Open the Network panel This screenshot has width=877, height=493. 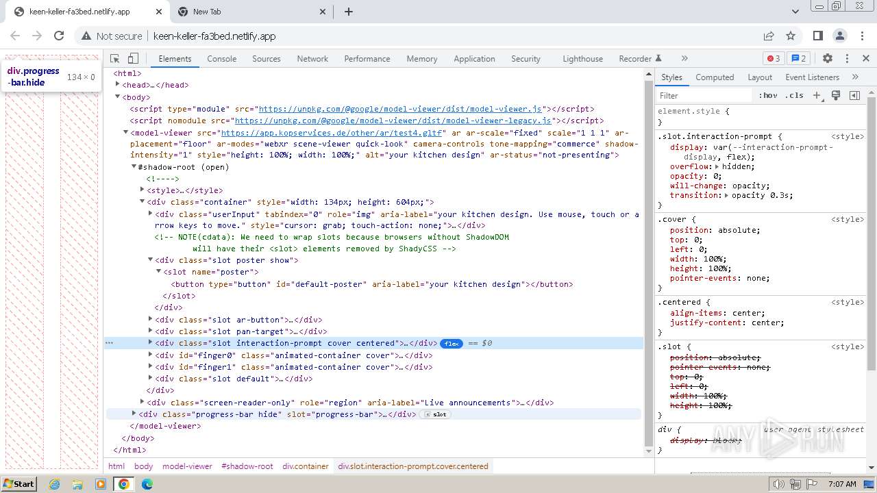point(312,59)
